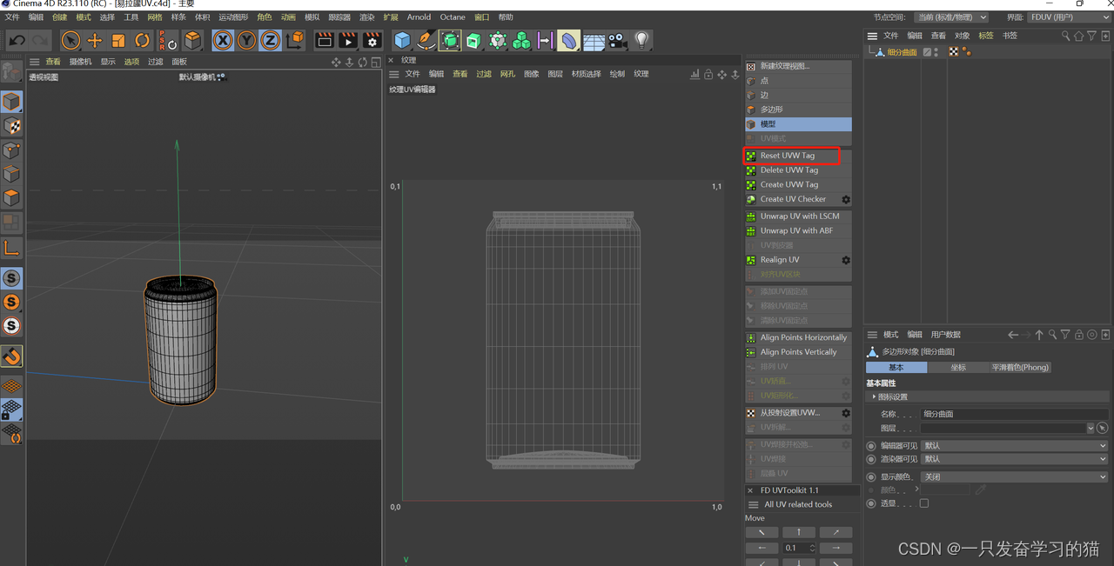The width and height of the screenshot is (1114, 566).
Task: Click the Cube primitive icon
Action: click(402, 40)
